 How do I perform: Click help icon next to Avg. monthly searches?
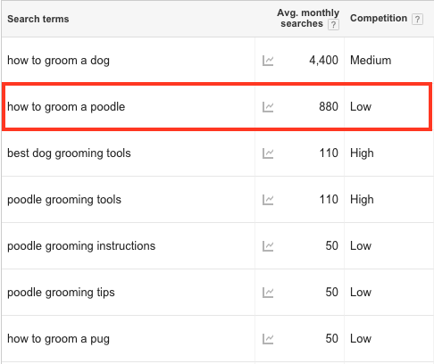coord(333,24)
